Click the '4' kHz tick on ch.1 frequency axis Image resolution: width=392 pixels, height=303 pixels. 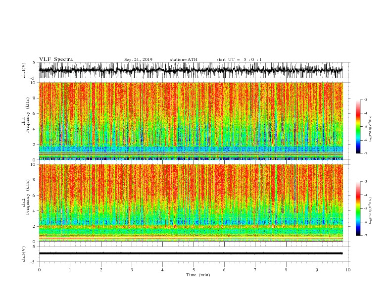click(x=34, y=129)
